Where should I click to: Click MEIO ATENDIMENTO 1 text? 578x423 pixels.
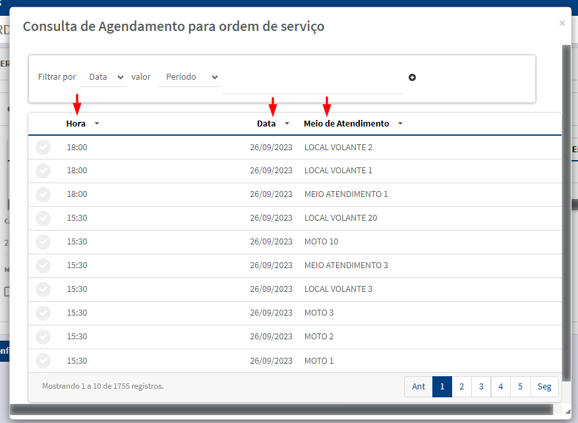346,194
